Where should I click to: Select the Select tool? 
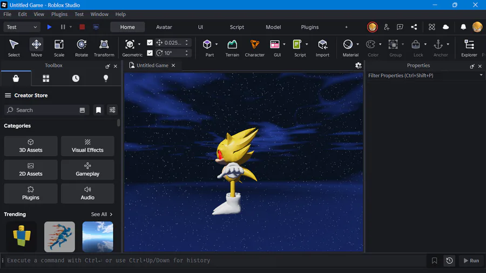coord(13,48)
